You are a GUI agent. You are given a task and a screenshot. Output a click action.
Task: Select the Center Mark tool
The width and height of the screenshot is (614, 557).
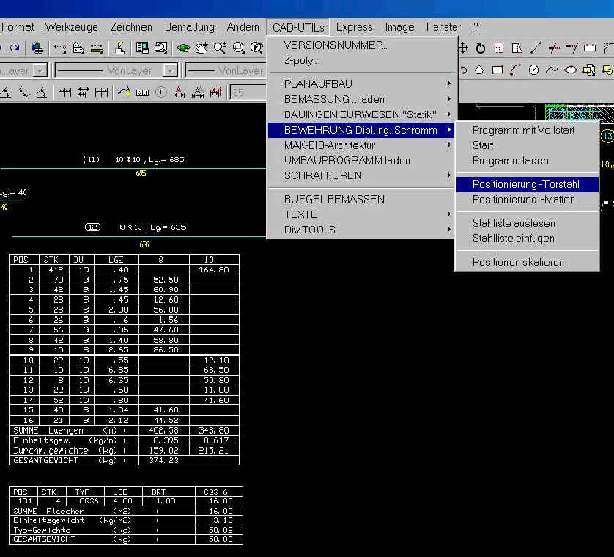[160, 92]
